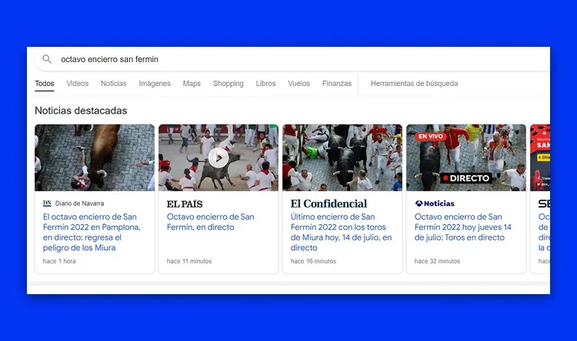Switch to the Noticias tab
The height and width of the screenshot is (341, 577).
click(114, 84)
